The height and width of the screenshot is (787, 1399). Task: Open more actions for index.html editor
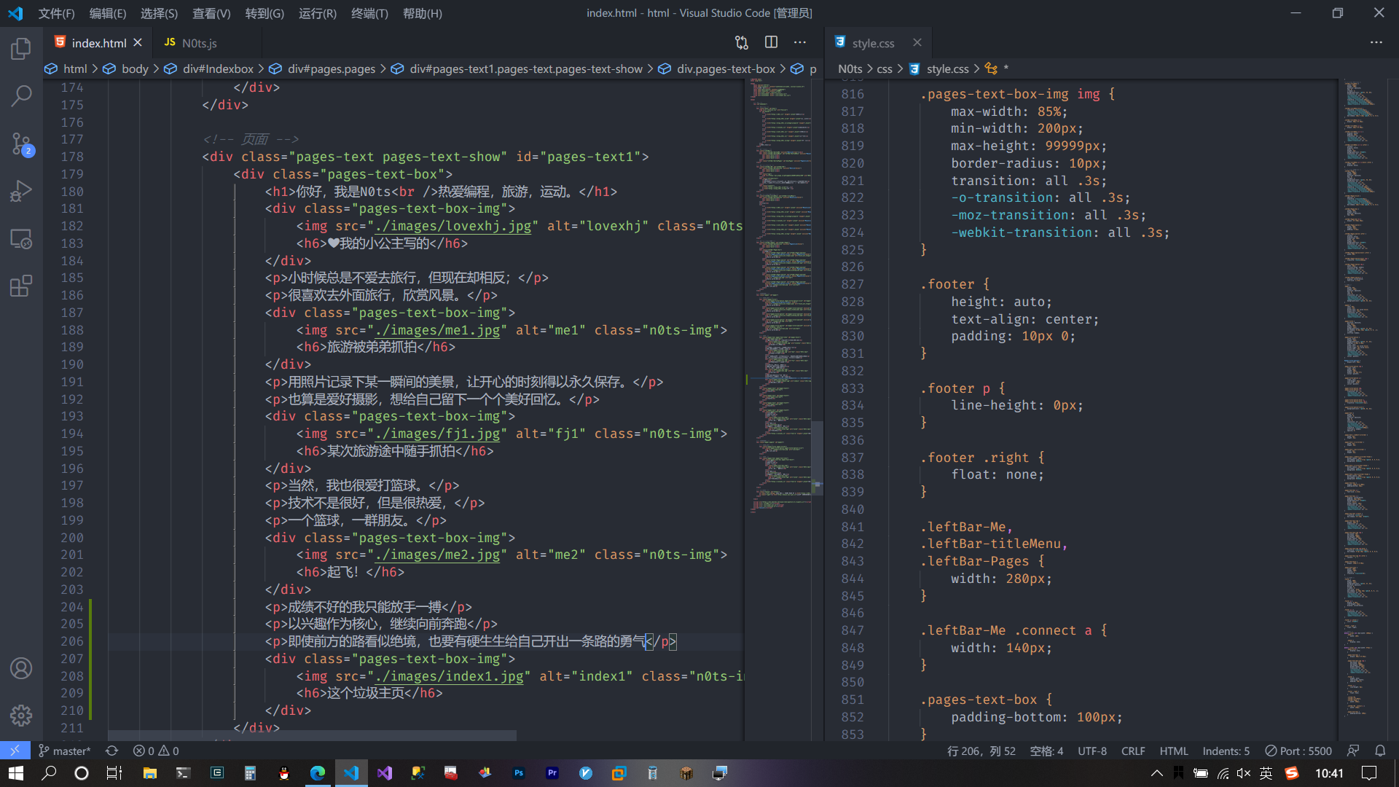(800, 42)
